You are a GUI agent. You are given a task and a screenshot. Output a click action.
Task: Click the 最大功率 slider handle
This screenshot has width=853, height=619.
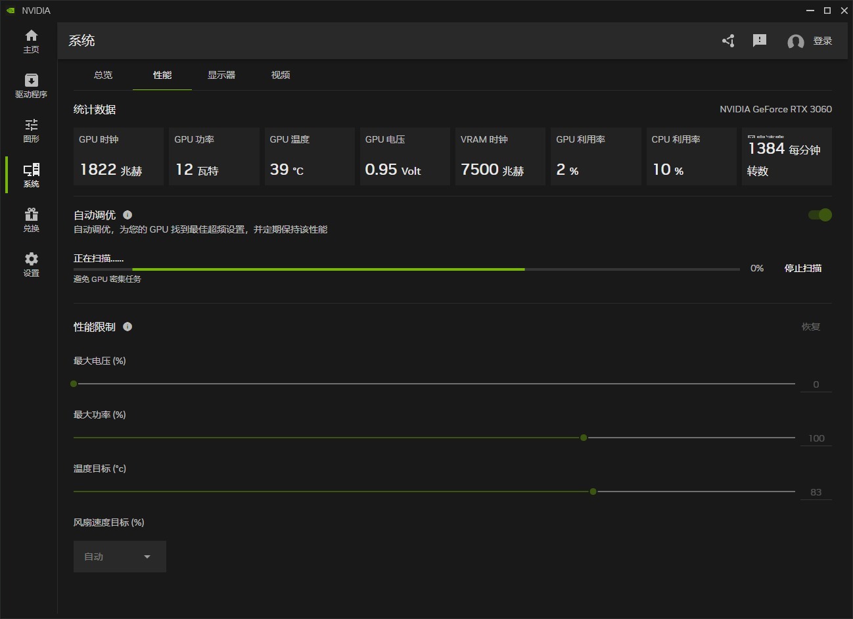pos(584,438)
